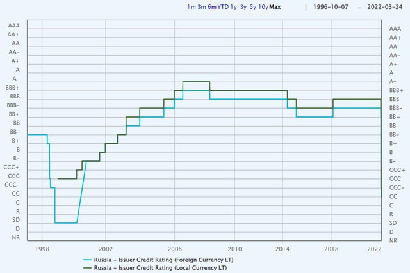Image resolution: width=410 pixels, height=273 pixels.
Task: Select the 5y time range
Action: 253,7
